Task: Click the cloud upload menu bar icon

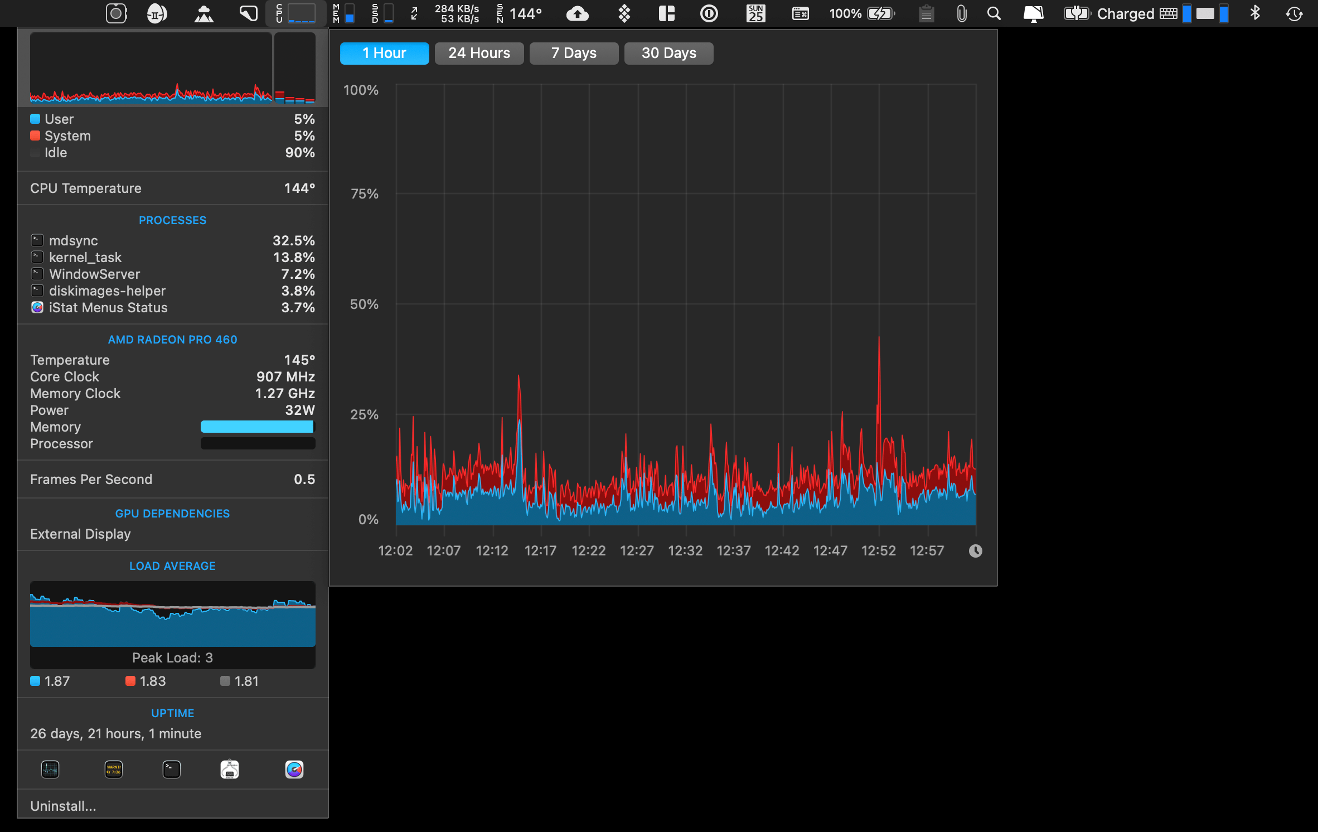Action: 578,13
